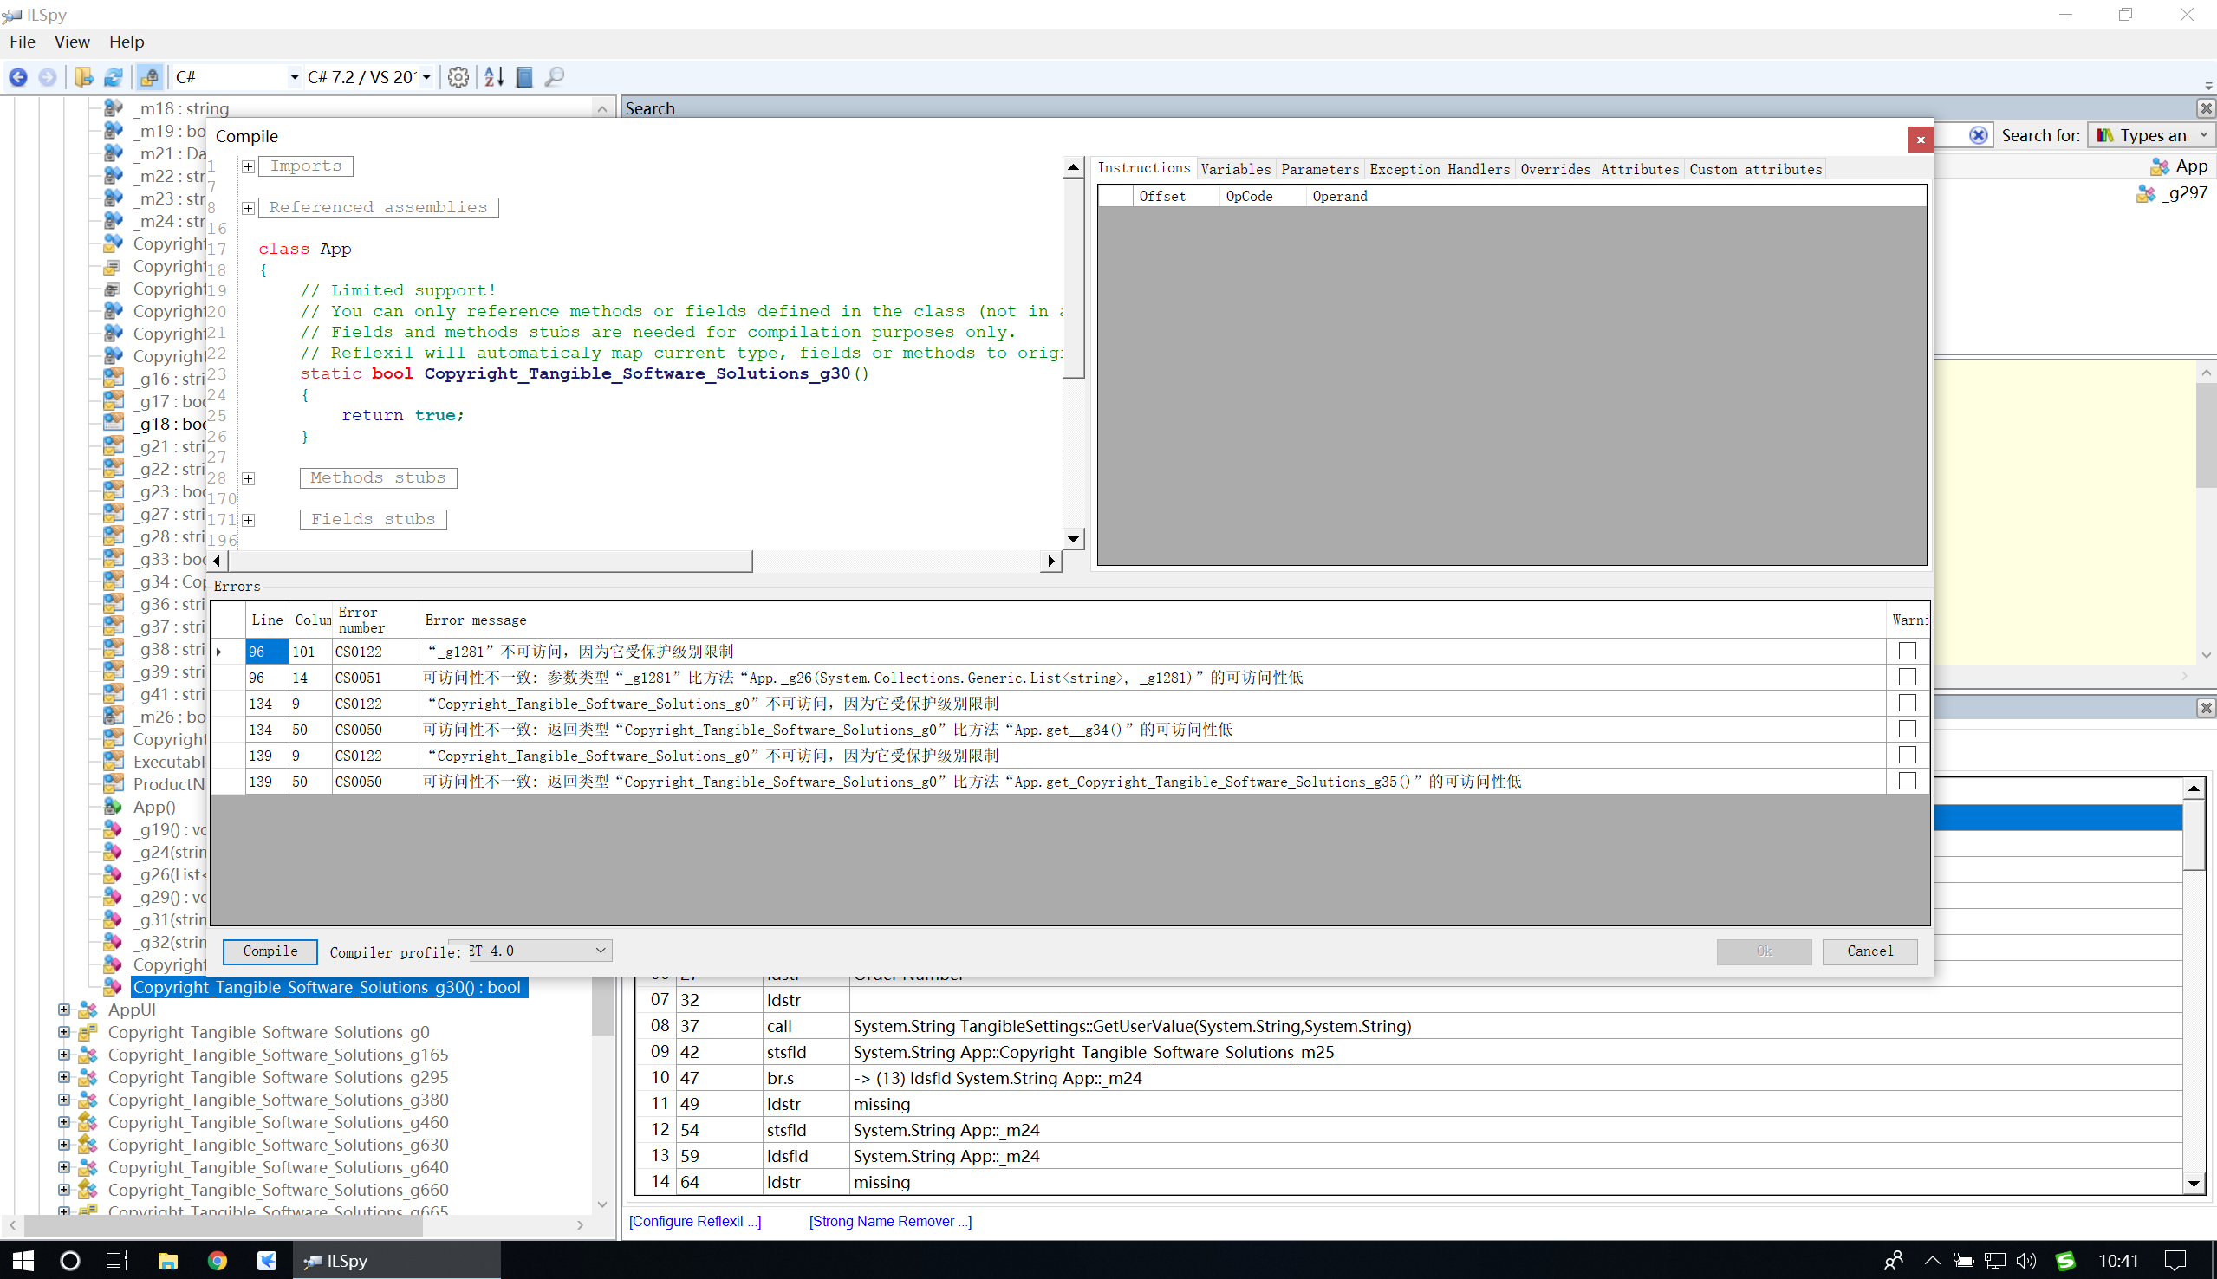Click the Cancel button in dialog
The width and height of the screenshot is (2217, 1279).
pyautogui.click(x=1869, y=950)
